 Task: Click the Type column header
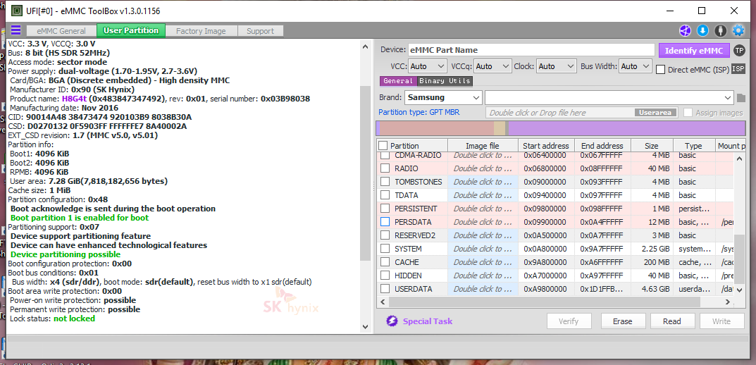tap(693, 146)
